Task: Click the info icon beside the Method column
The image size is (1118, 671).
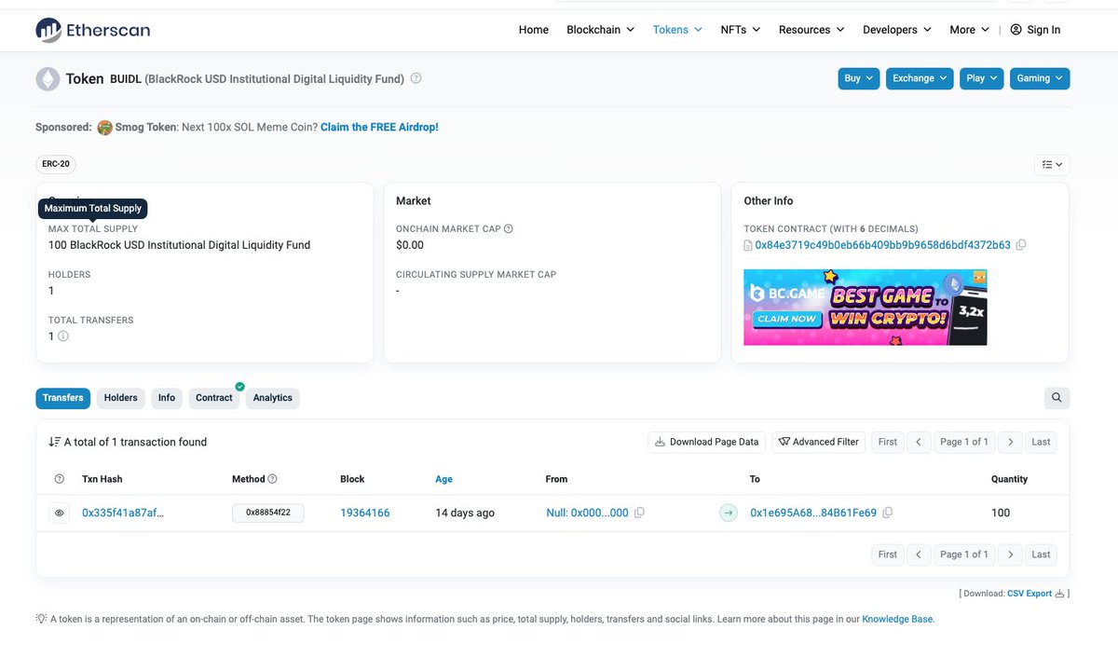Action: pyautogui.click(x=272, y=479)
